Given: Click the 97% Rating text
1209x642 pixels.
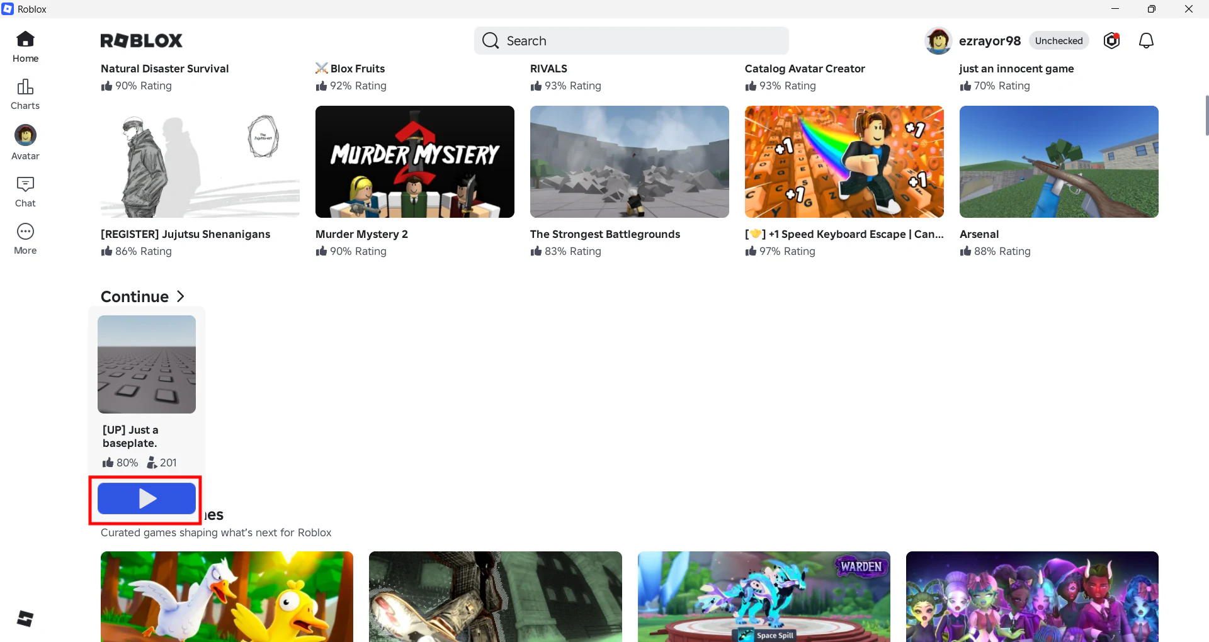Looking at the screenshot, I should [x=787, y=251].
